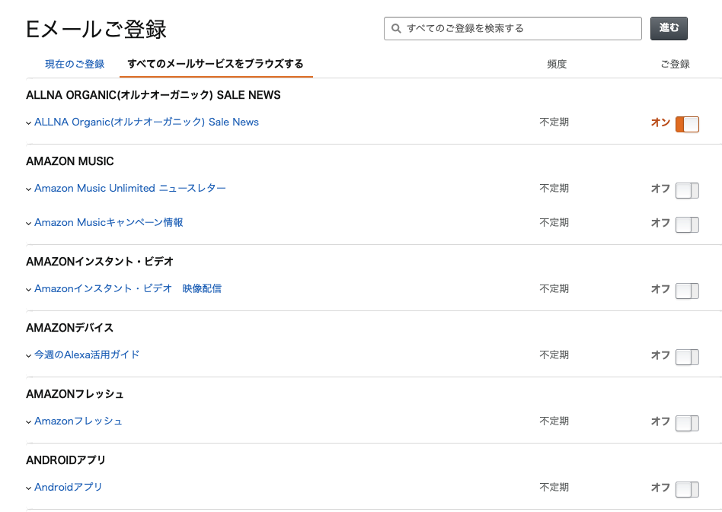Enable Amazon Music Unlimited ニュースレター toggle
Image resolution: width=722 pixels, height=512 pixels.
(687, 190)
